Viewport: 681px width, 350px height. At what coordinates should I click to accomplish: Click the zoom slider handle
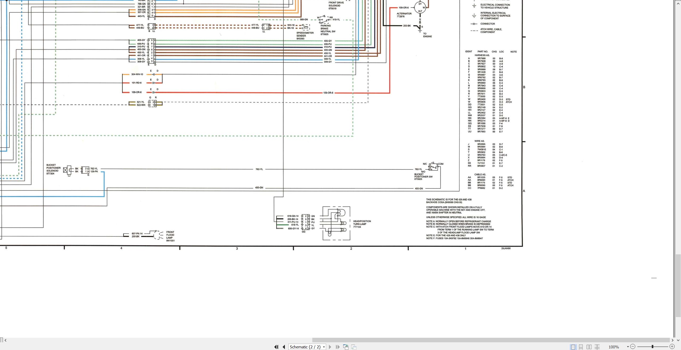click(x=653, y=347)
